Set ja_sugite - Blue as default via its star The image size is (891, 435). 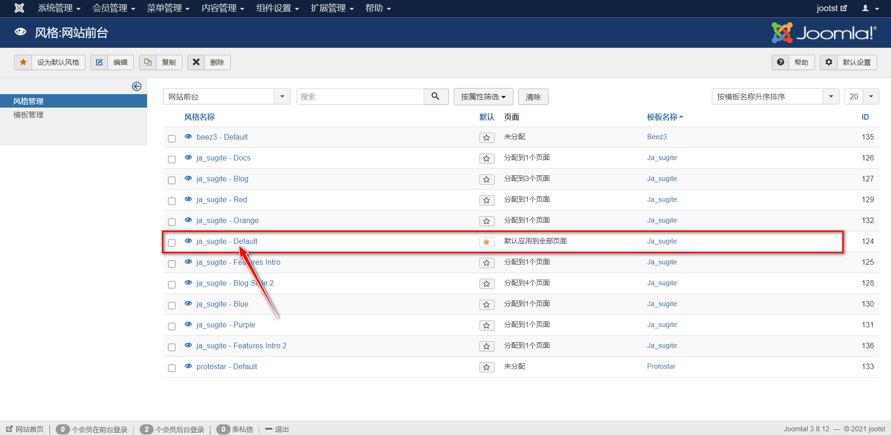coord(486,305)
